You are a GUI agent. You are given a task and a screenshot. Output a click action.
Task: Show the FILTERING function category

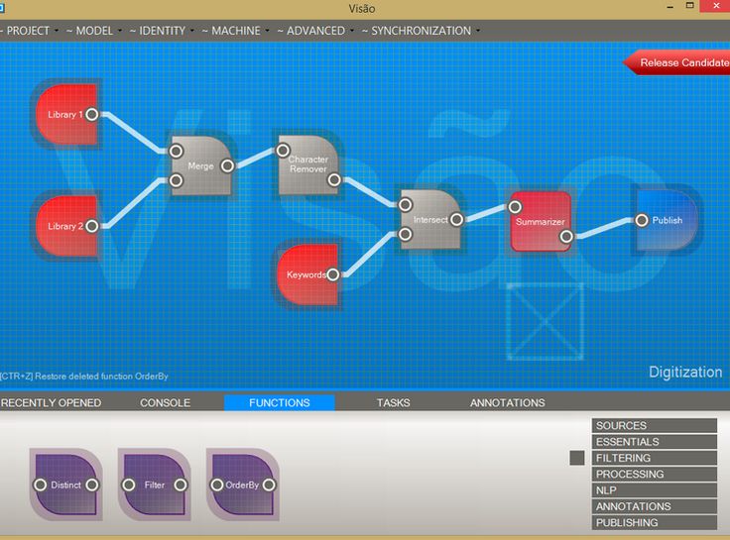coord(654,458)
